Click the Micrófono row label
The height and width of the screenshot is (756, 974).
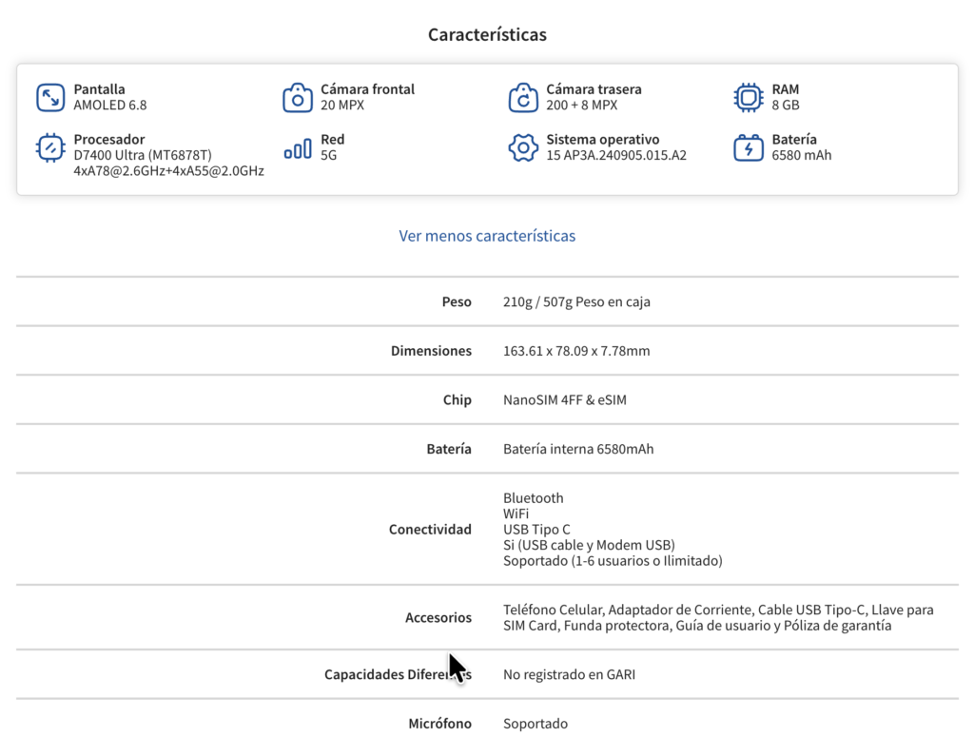tap(439, 724)
